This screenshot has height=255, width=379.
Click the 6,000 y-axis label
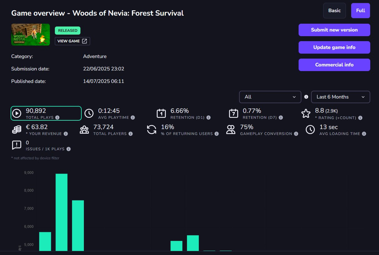click(x=28, y=227)
